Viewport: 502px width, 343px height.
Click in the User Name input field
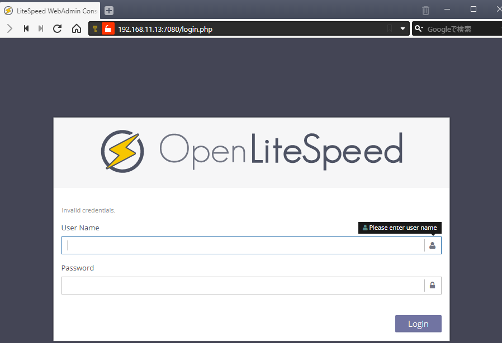click(x=242, y=245)
